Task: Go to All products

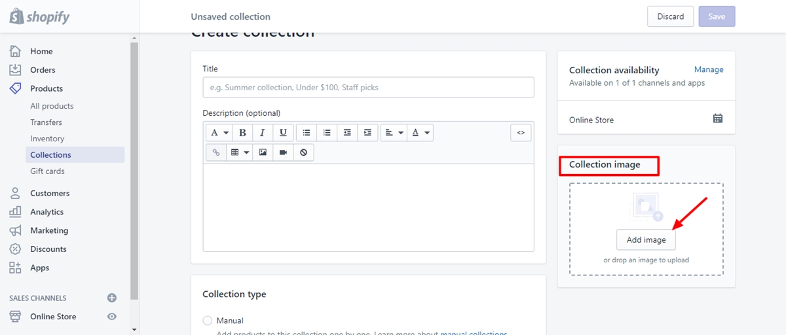Action: (52, 106)
